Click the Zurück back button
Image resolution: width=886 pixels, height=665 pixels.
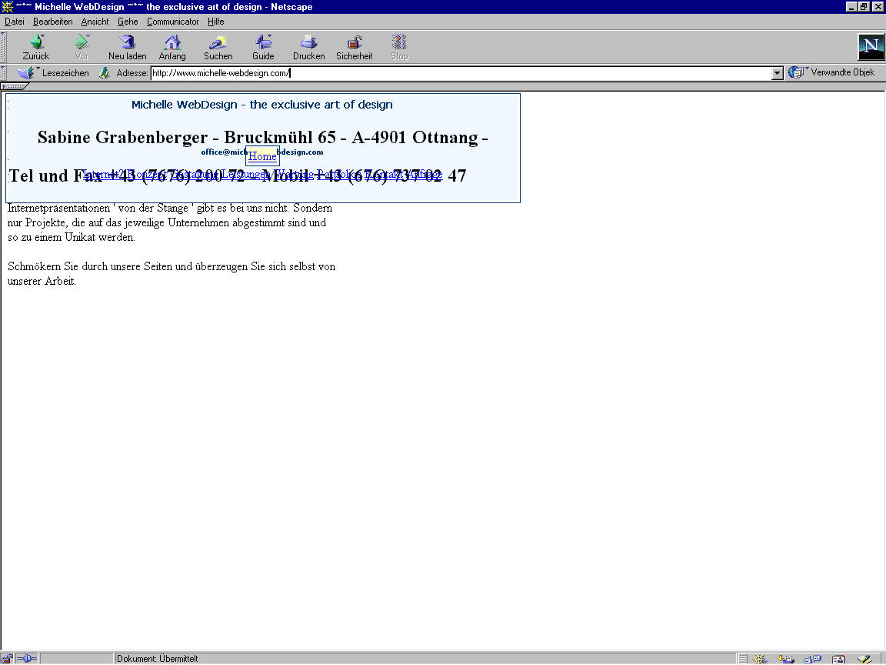coord(35,47)
